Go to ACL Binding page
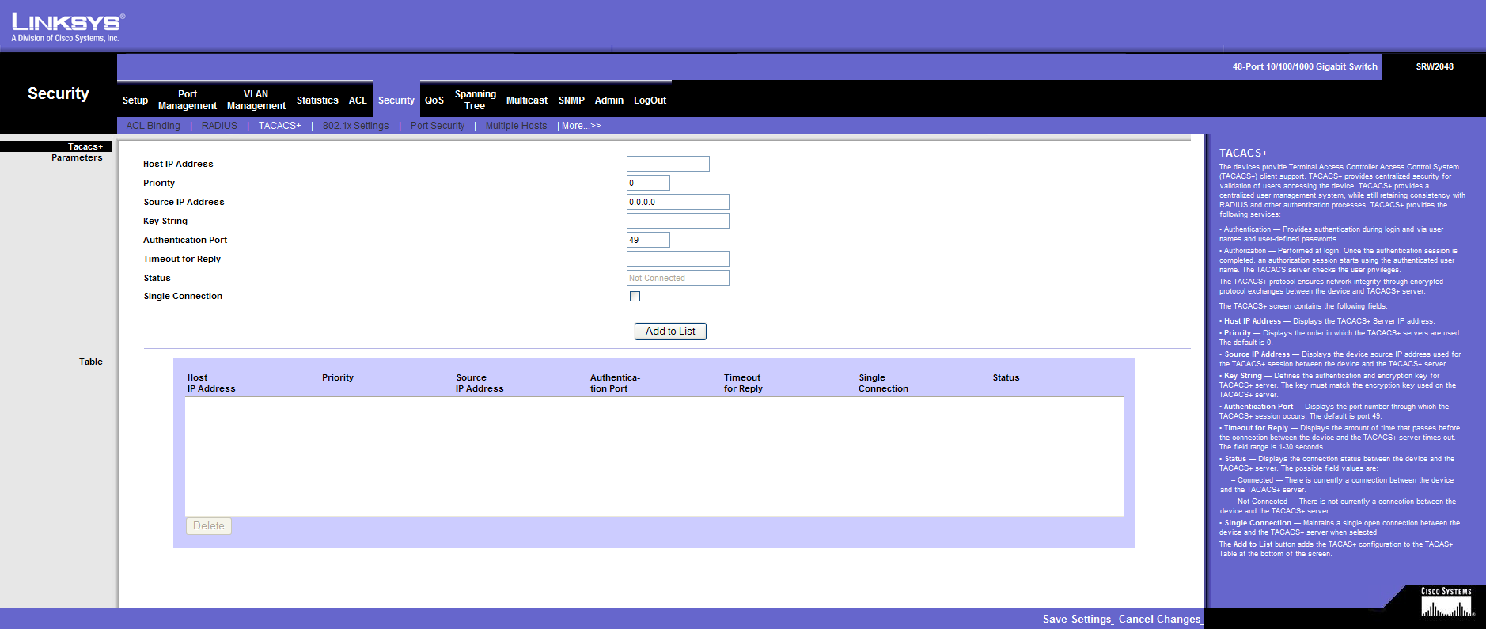 (154, 126)
